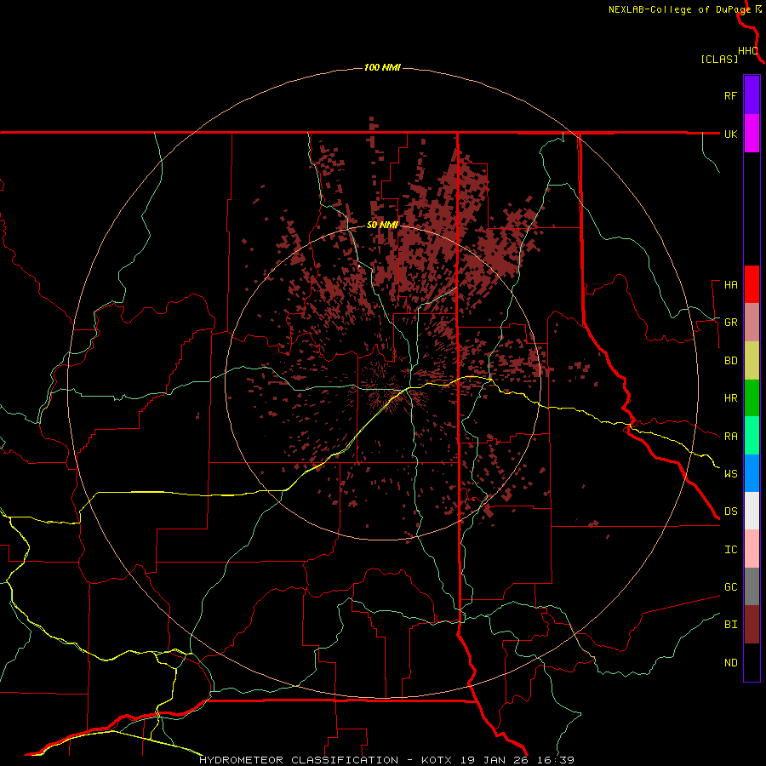Click the DS legend label
The height and width of the screenshot is (766, 766).
pos(730,512)
